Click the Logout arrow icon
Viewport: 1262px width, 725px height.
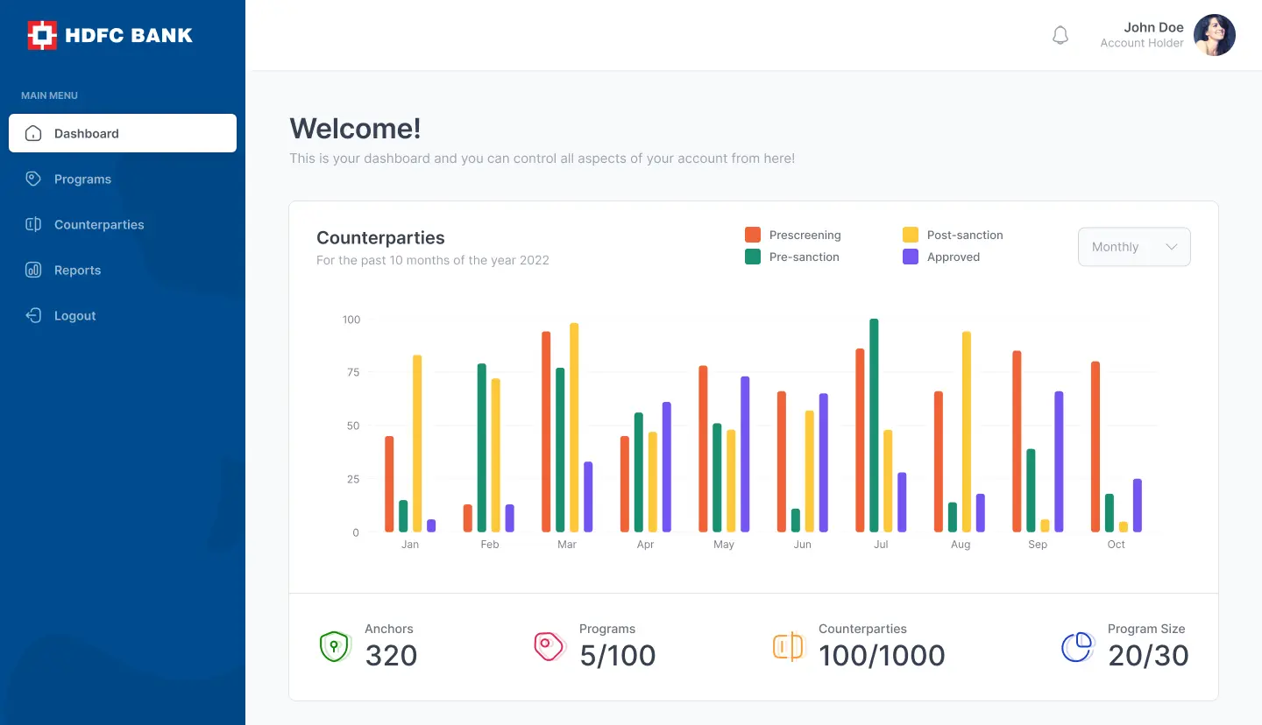point(33,315)
